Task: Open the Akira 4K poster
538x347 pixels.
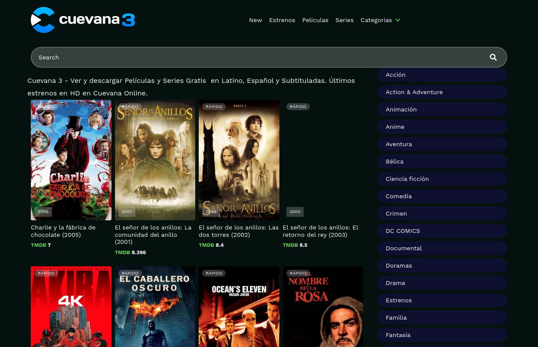Action: click(x=71, y=307)
